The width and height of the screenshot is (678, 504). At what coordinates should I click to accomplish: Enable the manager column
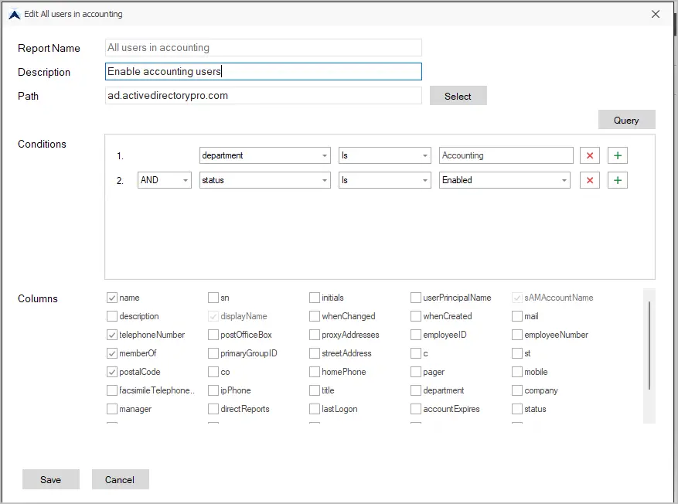[x=112, y=409]
